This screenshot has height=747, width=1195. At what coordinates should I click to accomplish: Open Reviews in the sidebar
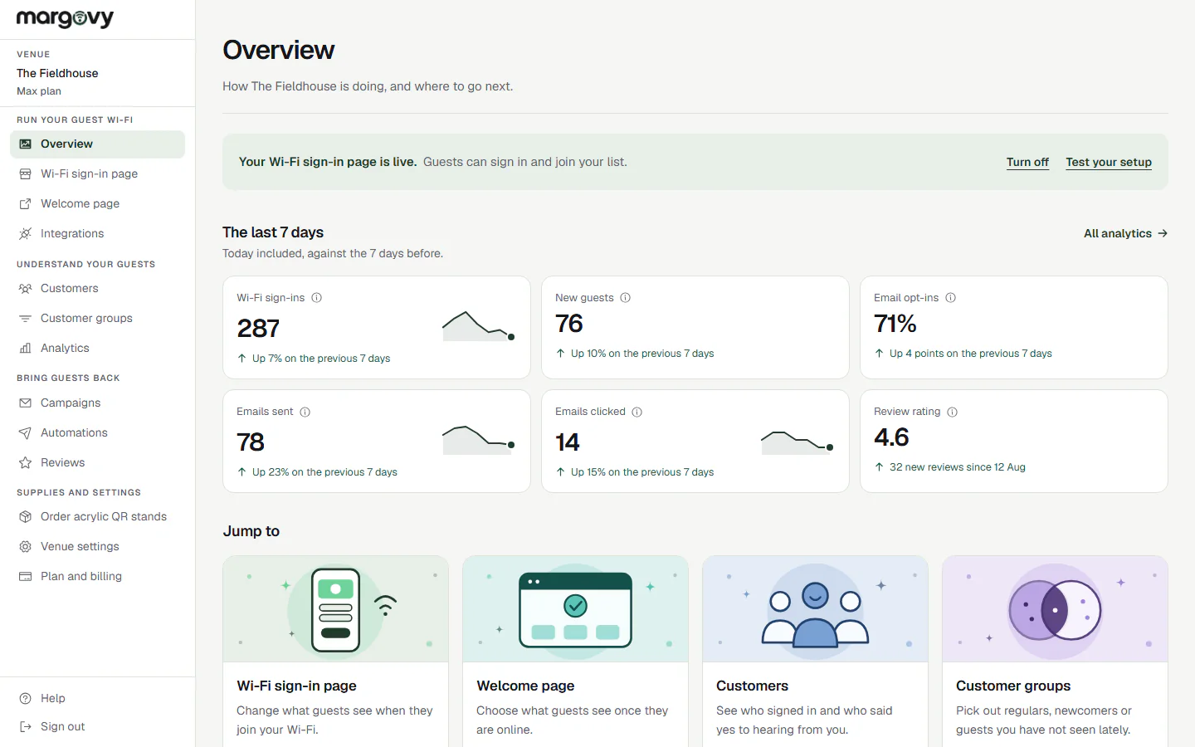click(x=97, y=462)
